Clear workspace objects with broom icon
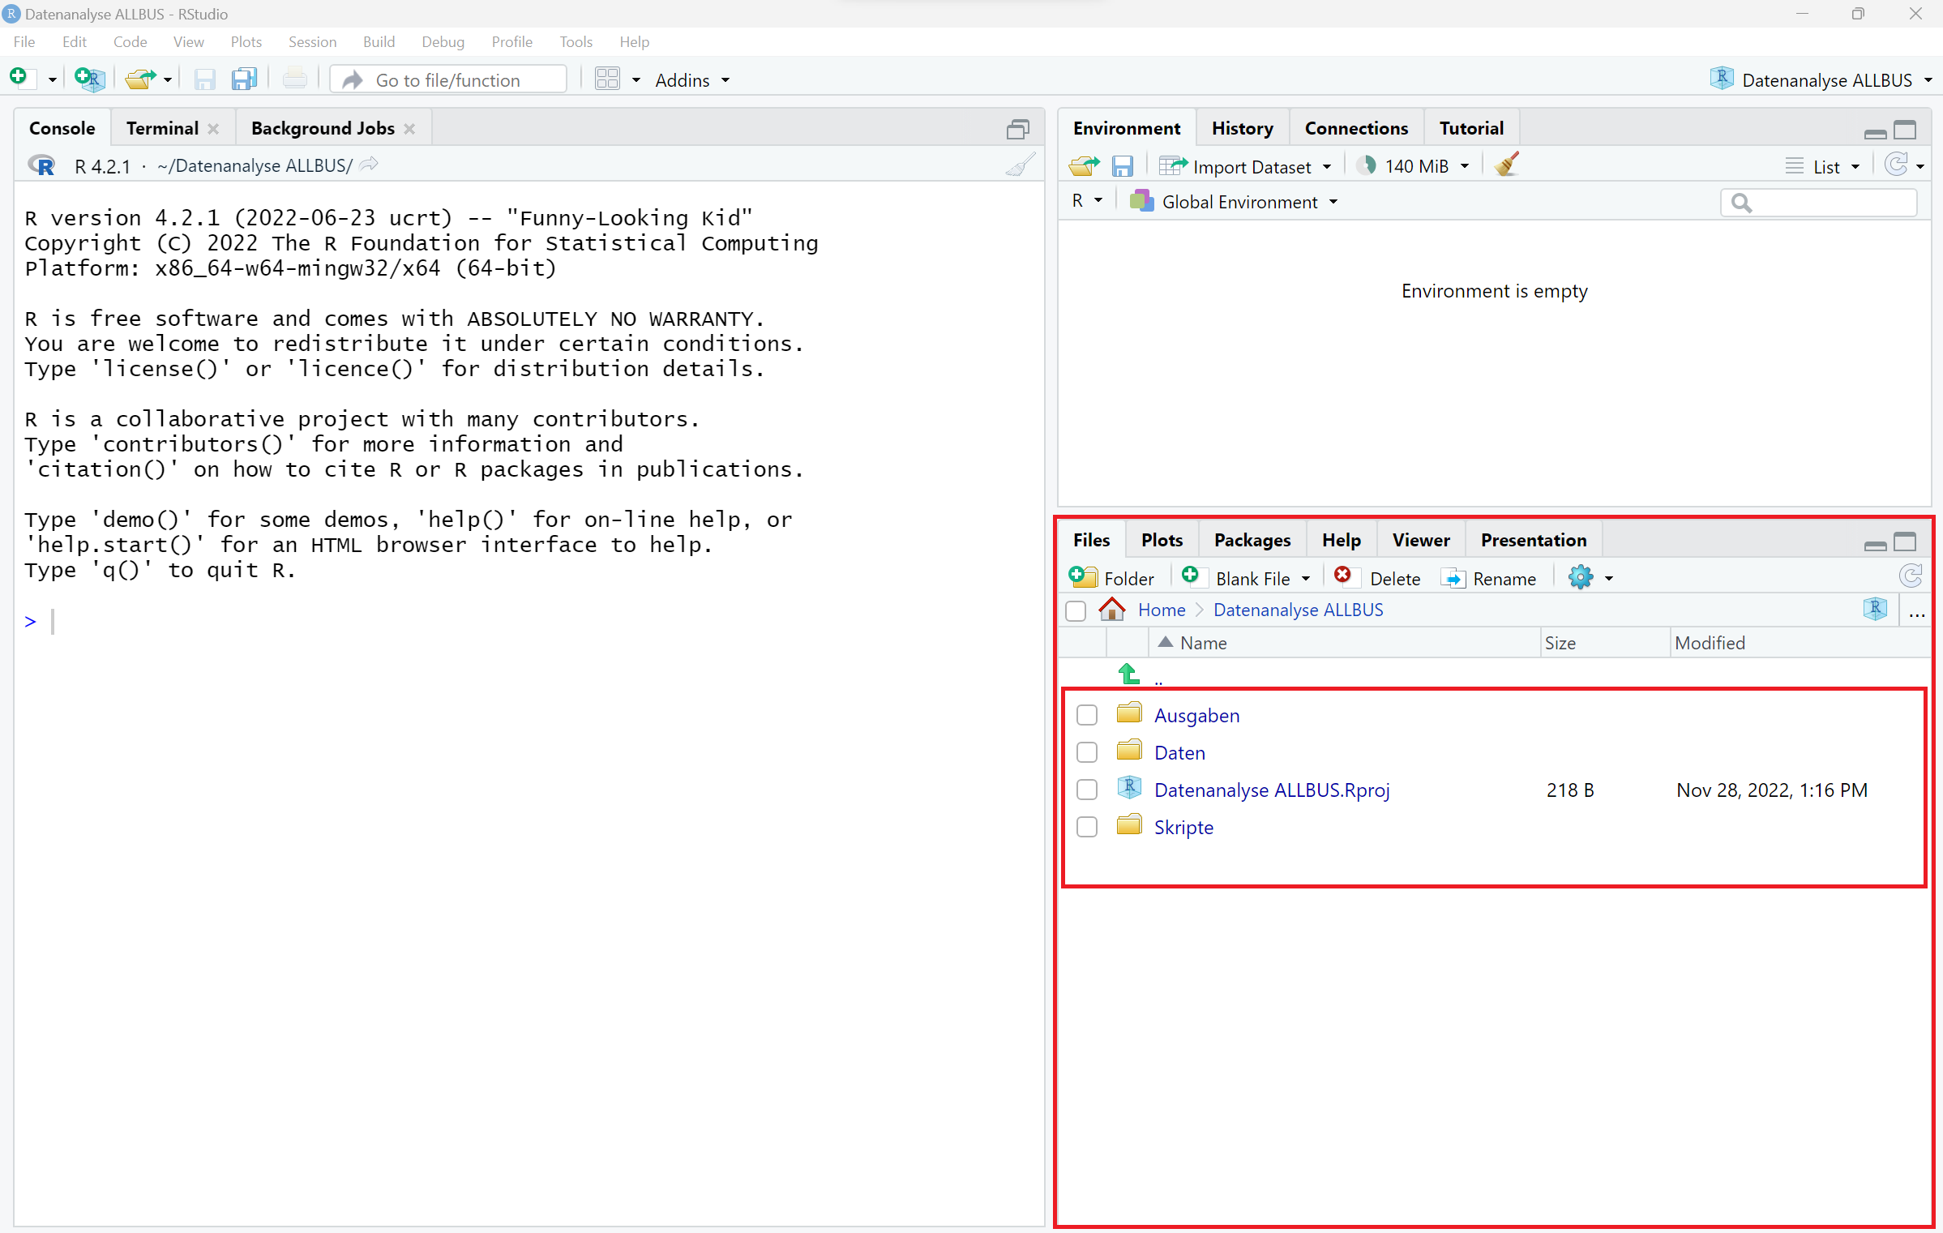This screenshot has height=1233, width=1943. (x=1506, y=165)
